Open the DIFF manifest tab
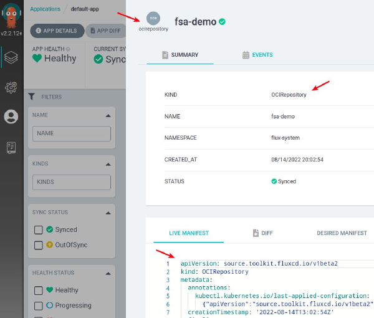The width and height of the screenshot is (374, 318). tap(264, 233)
